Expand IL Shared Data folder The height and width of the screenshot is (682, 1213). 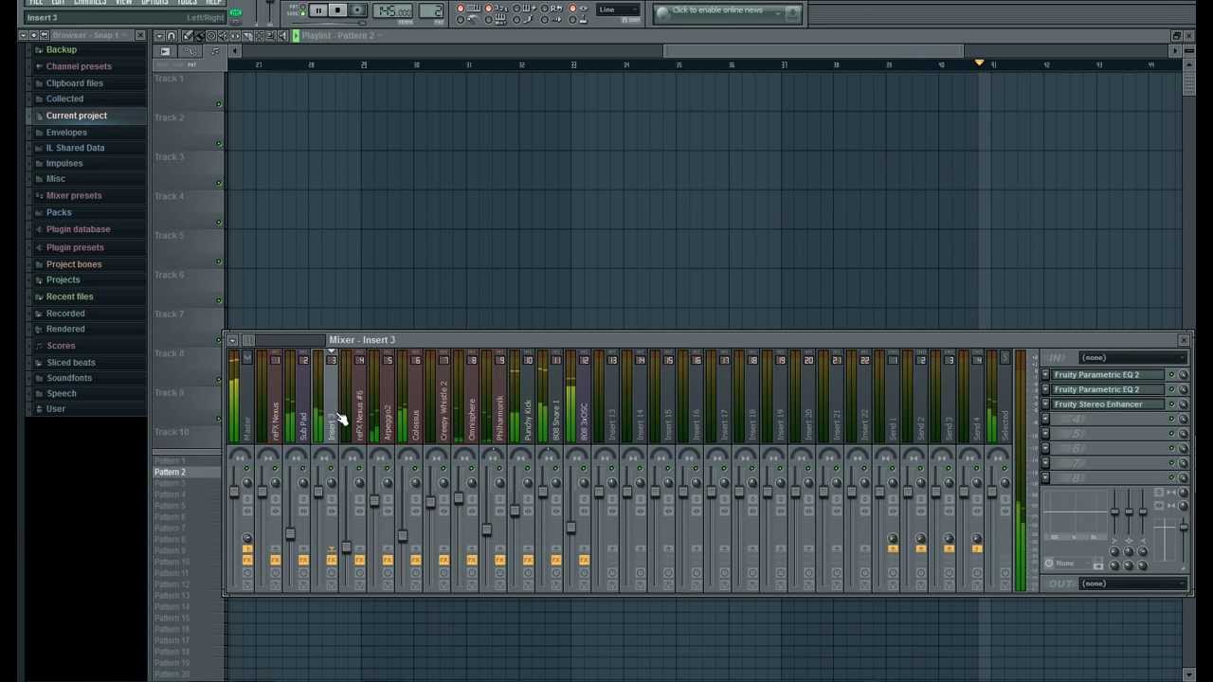point(76,148)
